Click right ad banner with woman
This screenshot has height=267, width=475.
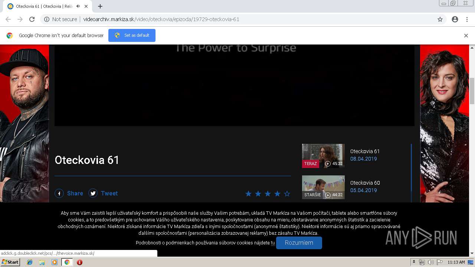click(x=445, y=123)
